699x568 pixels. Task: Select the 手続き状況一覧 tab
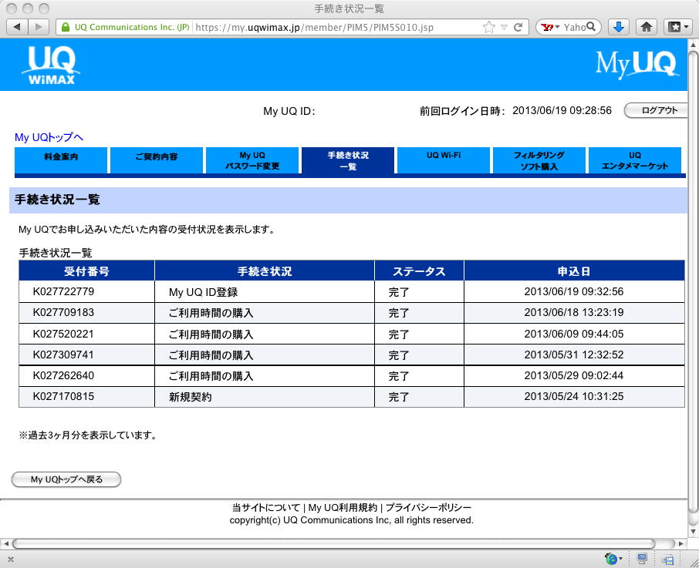[x=348, y=160]
